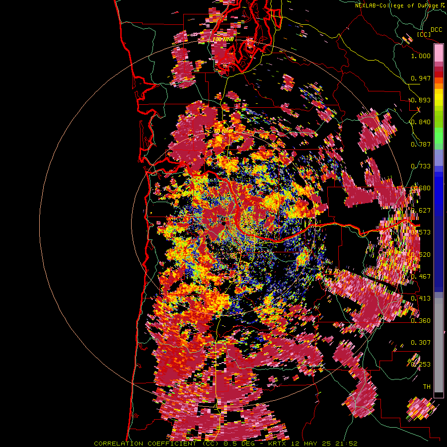Image resolution: width=447 pixels, height=447 pixels.
Task: Select the 0.413 legend value
Action: coord(421,298)
